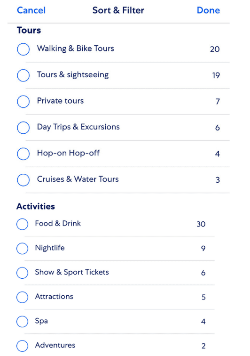Select the Cruises & Water Tours radio circle
Viewport: 250px width, 356px height.
(23, 180)
